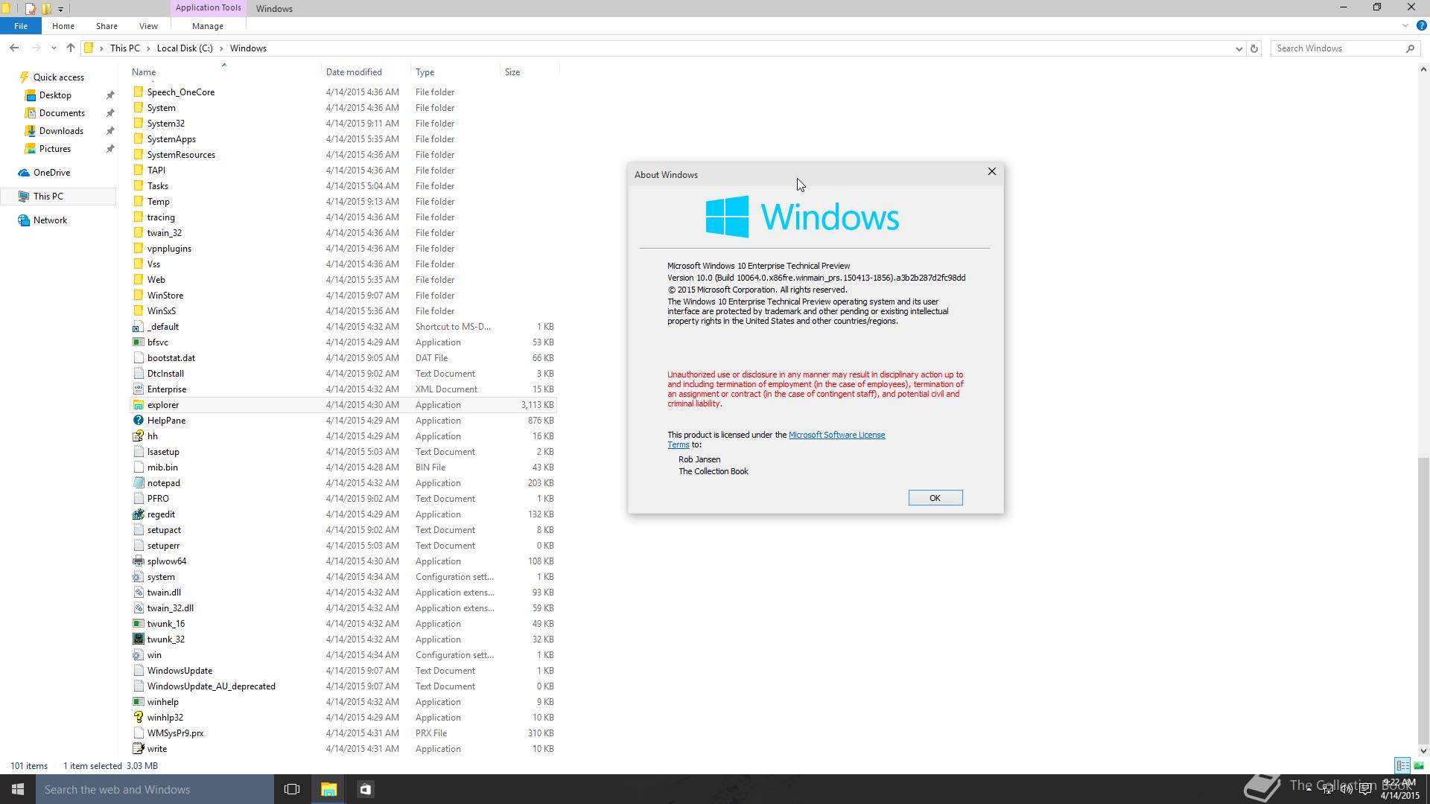Open recent locations dropdown arrow
1430x804 pixels.
54,48
